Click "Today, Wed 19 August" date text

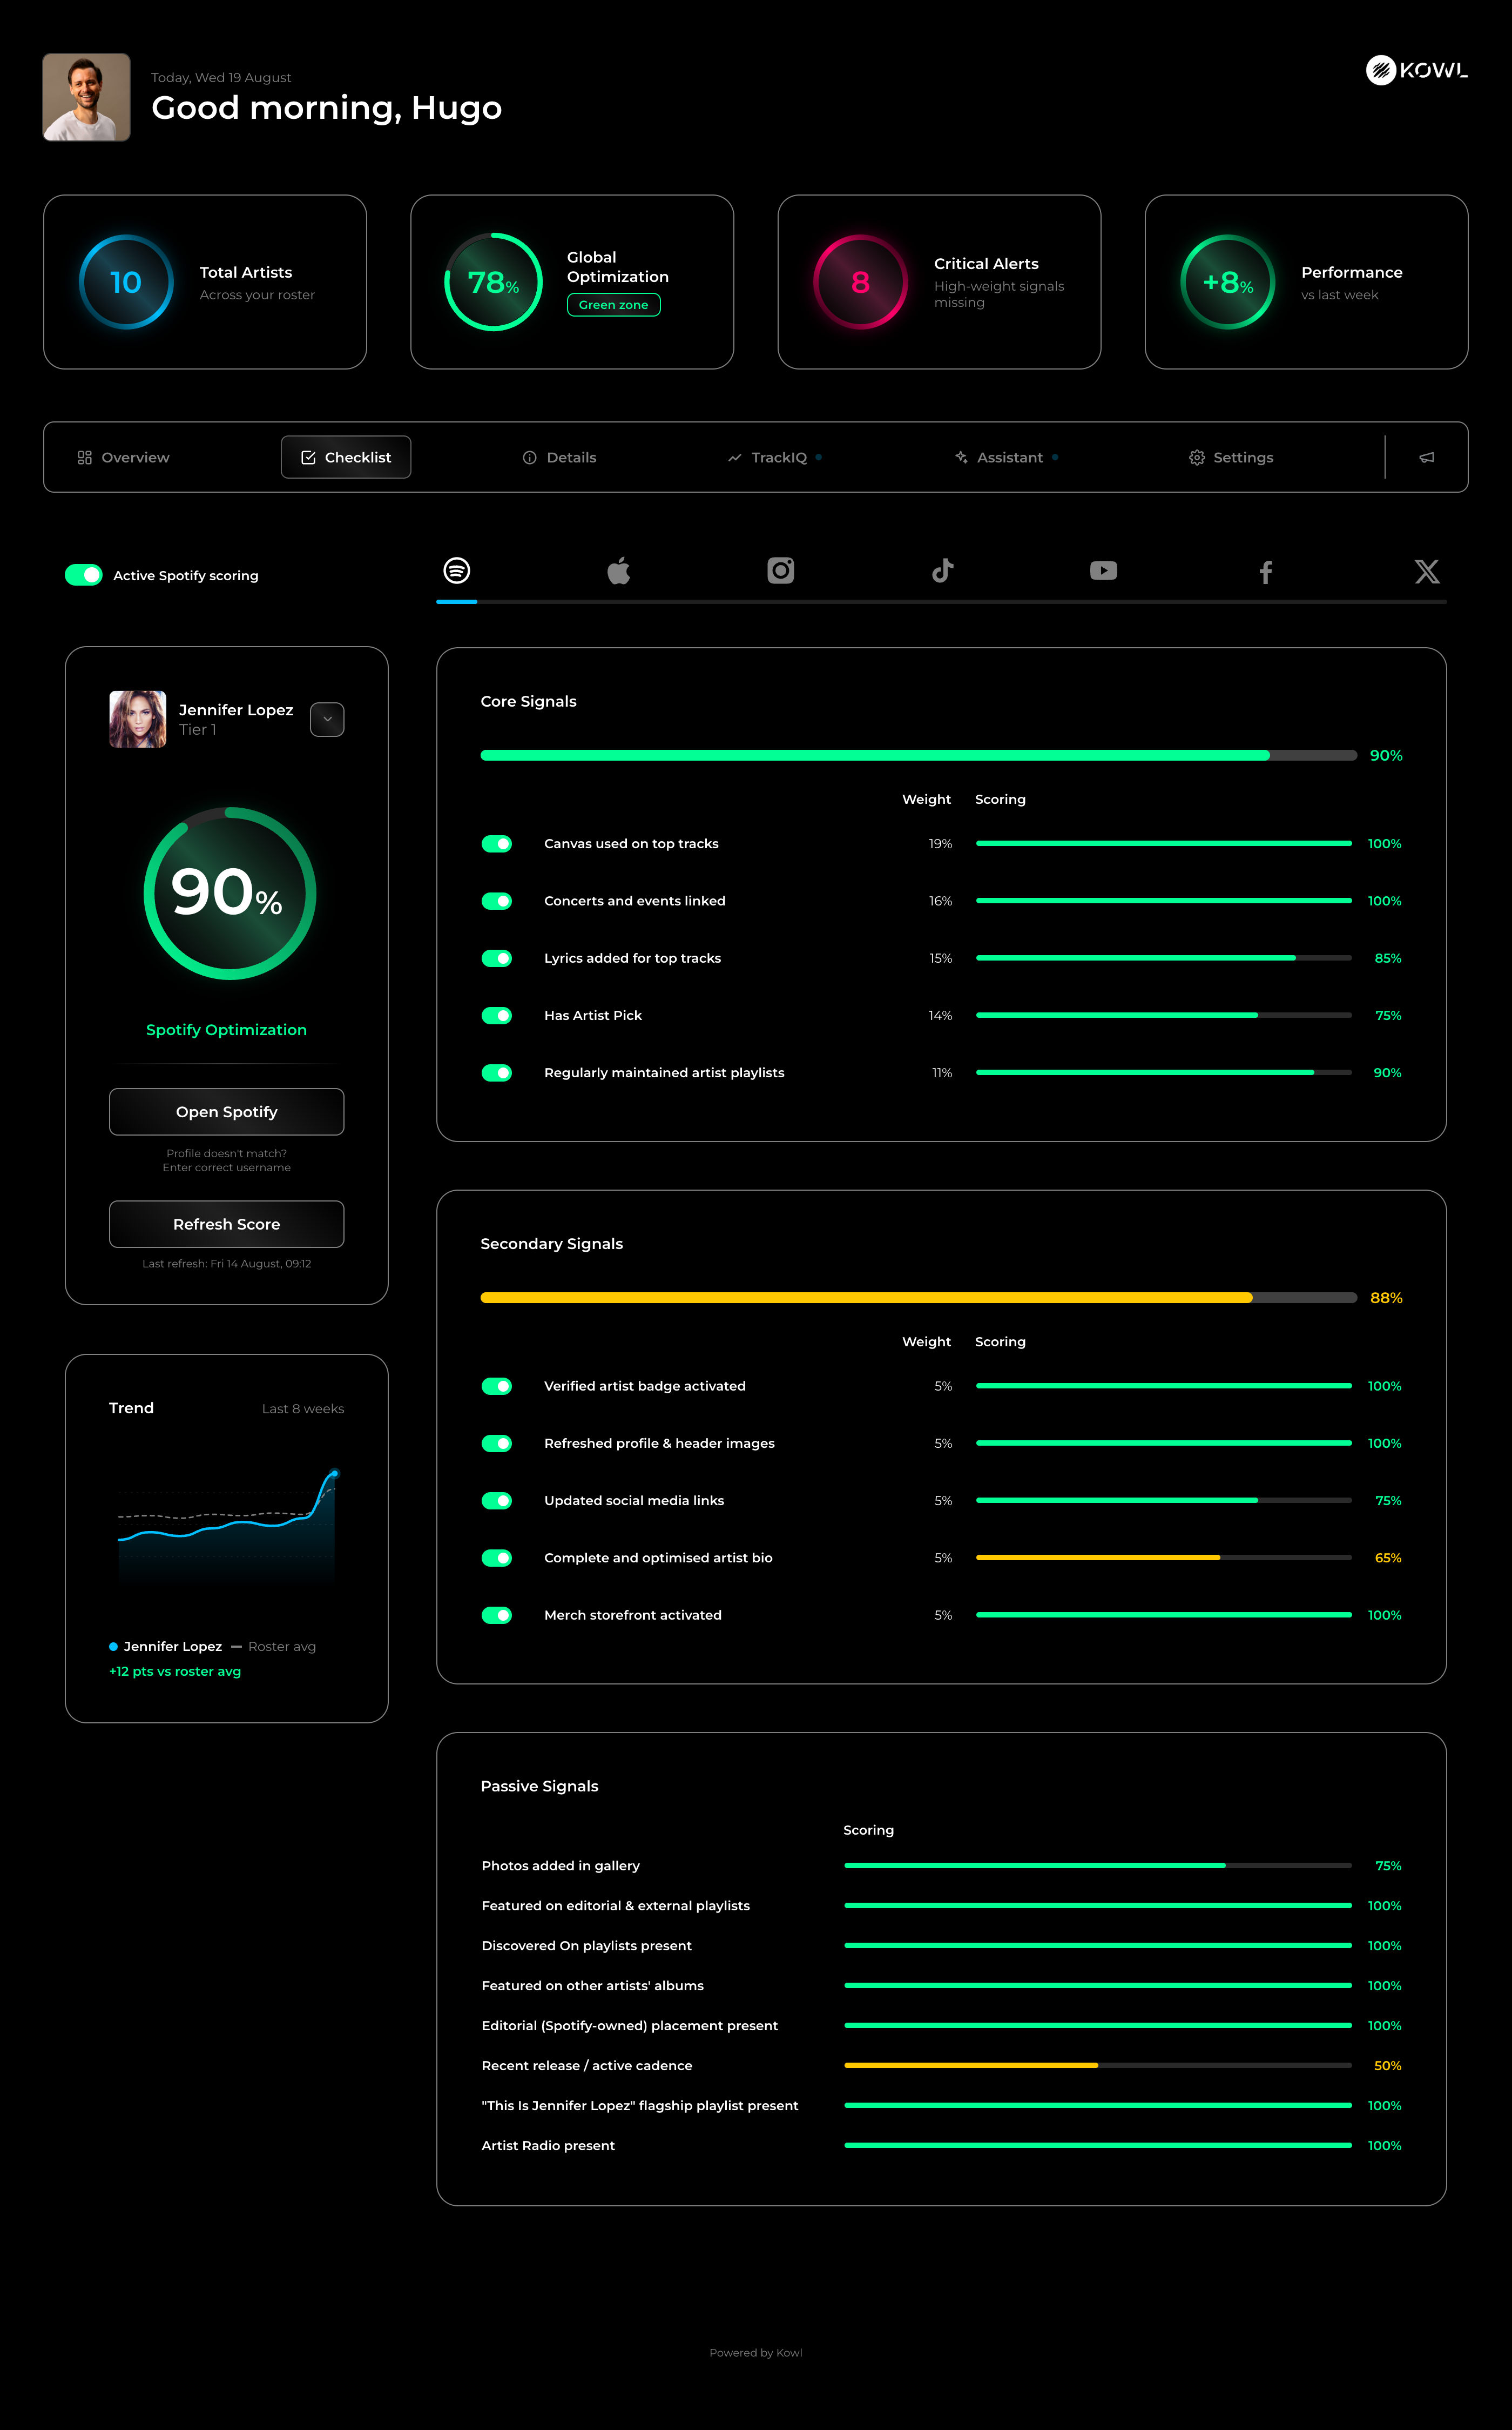pos(221,77)
